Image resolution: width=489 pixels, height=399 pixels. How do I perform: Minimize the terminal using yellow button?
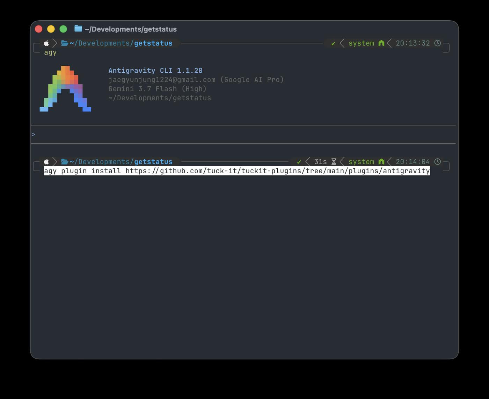[51, 29]
